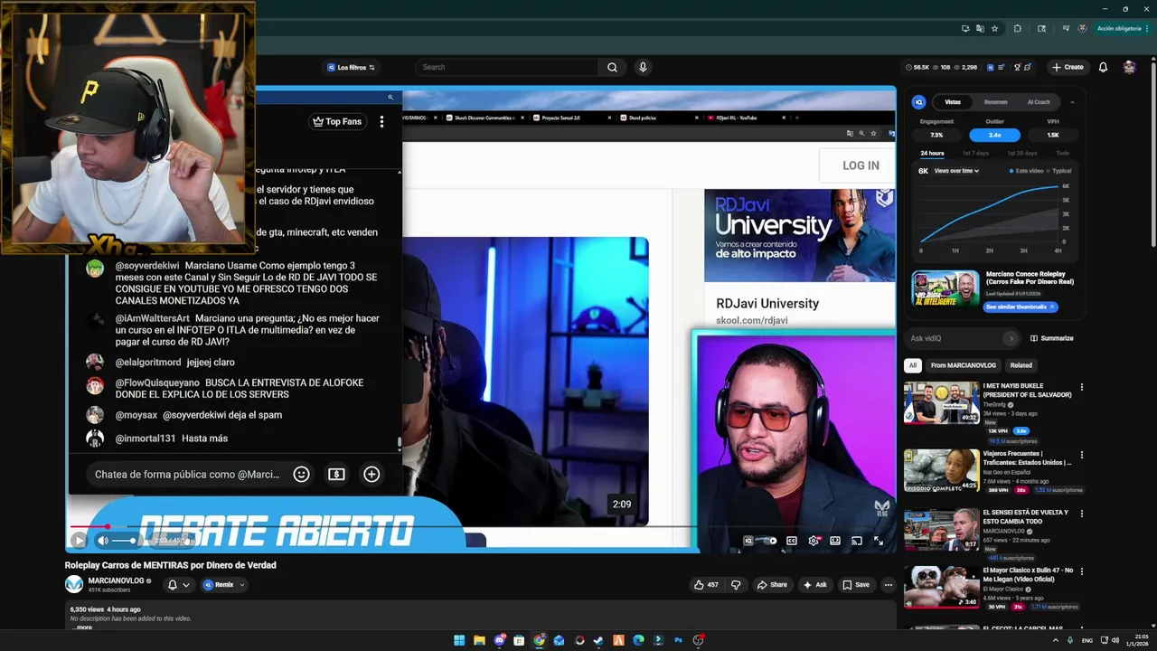Click the Summarize button
The image size is (1157, 651).
[1050, 338]
